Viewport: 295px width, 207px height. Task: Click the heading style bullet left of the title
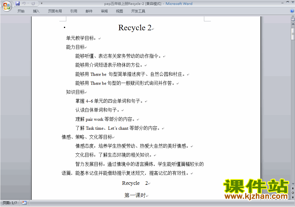[65, 27]
